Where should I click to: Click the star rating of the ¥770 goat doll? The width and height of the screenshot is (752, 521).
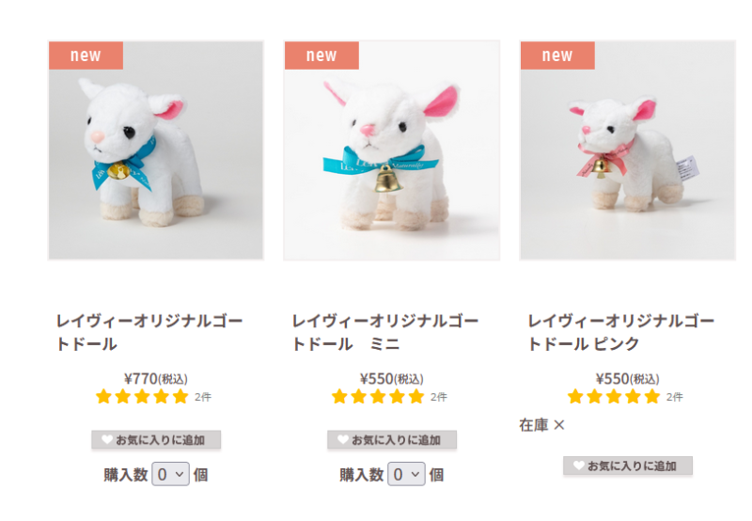[x=142, y=397]
